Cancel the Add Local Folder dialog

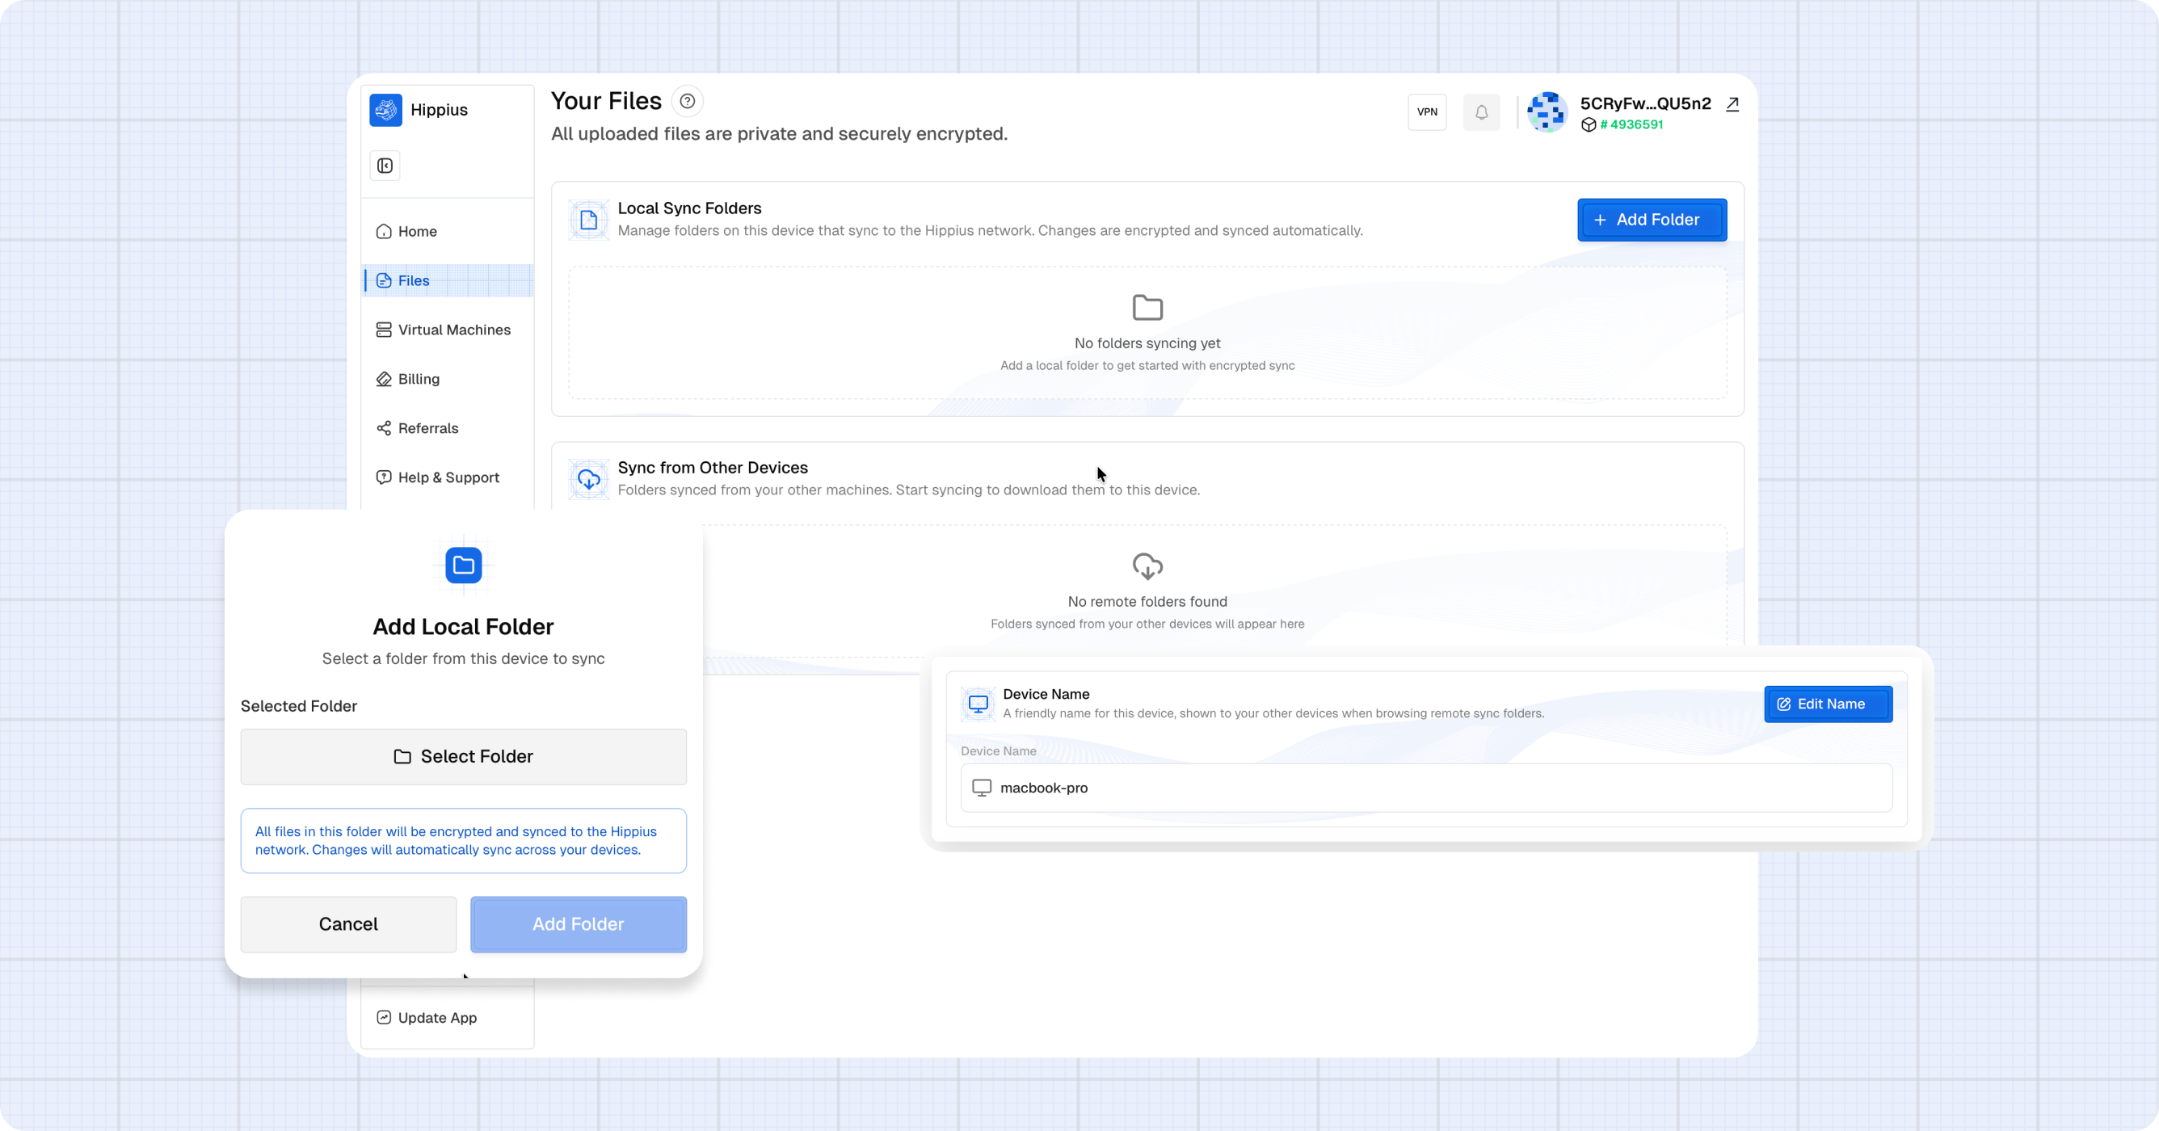[347, 924]
